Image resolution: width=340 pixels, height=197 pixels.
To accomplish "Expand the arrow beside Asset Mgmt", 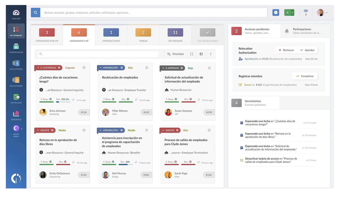I will pyautogui.click(x=22, y=129).
